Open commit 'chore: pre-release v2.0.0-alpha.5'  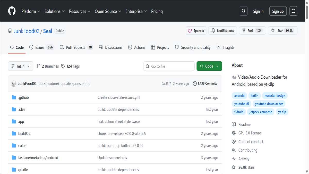[122, 134]
